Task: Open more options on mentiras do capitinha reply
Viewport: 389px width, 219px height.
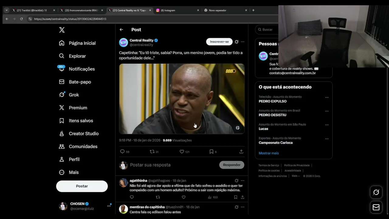Action: tap(243, 207)
